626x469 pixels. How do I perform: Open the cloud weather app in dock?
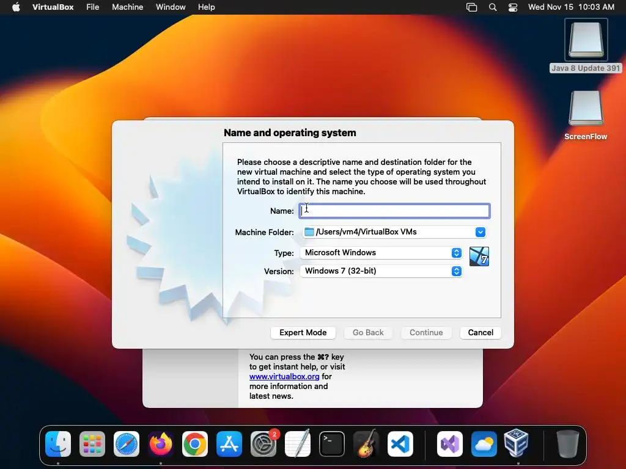click(x=484, y=443)
